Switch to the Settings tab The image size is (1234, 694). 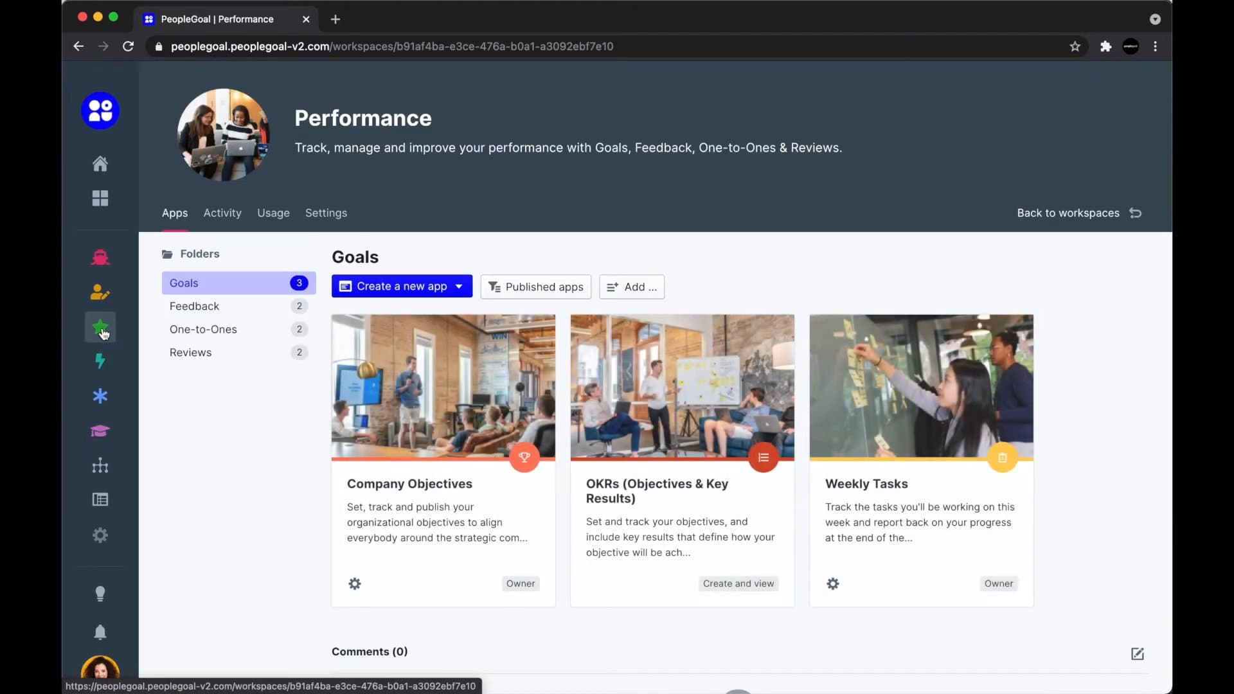tap(326, 213)
